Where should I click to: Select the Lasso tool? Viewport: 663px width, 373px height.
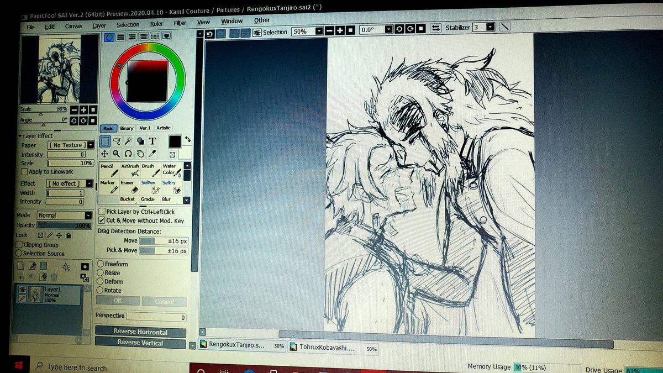click(x=117, y=141)
